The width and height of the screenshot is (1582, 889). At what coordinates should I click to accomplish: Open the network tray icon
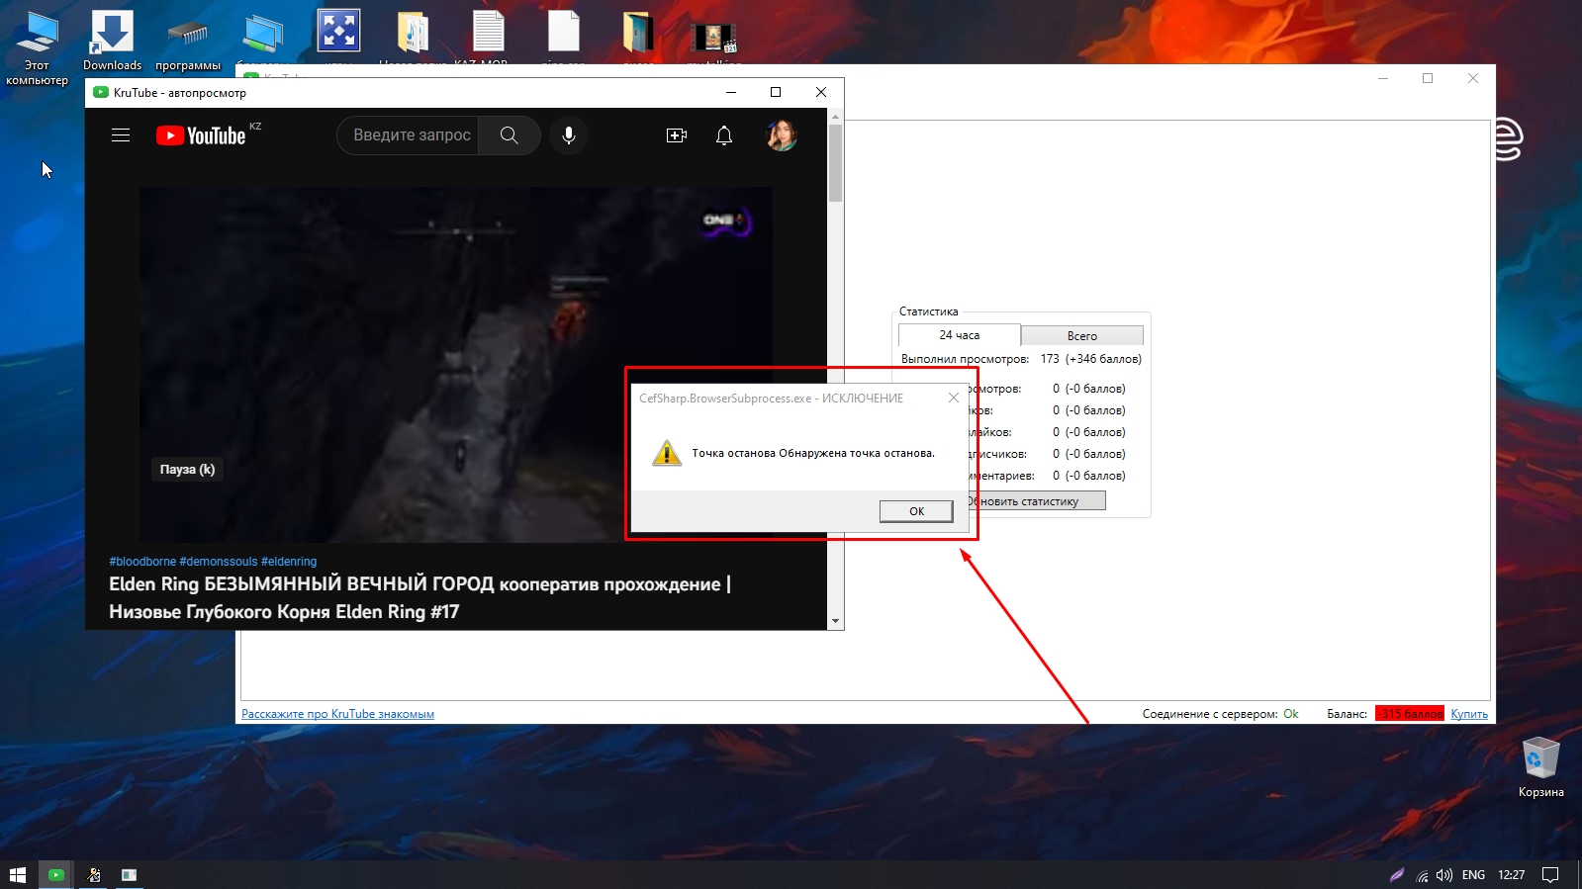tap(1422, 875)
